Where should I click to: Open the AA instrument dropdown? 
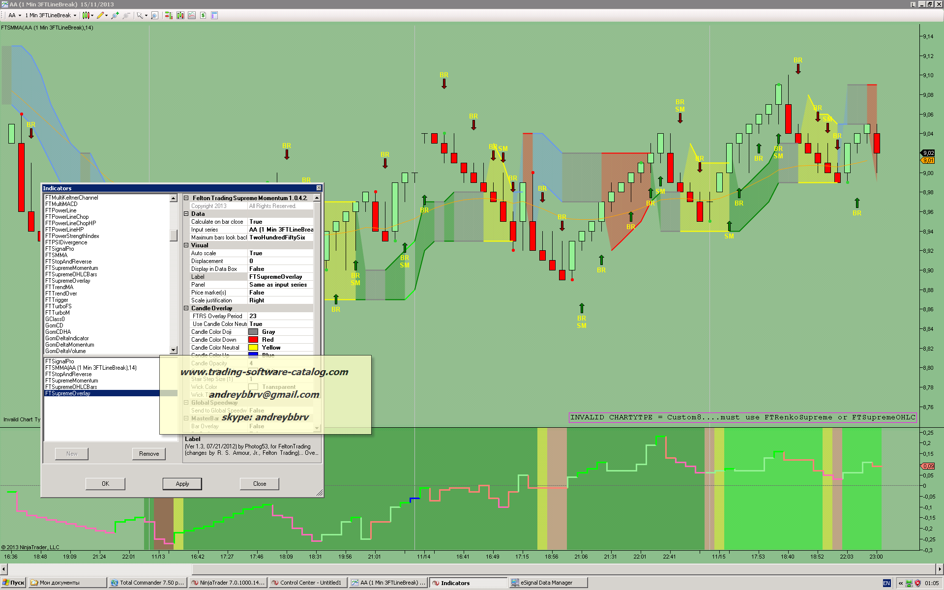pos(15,15)
